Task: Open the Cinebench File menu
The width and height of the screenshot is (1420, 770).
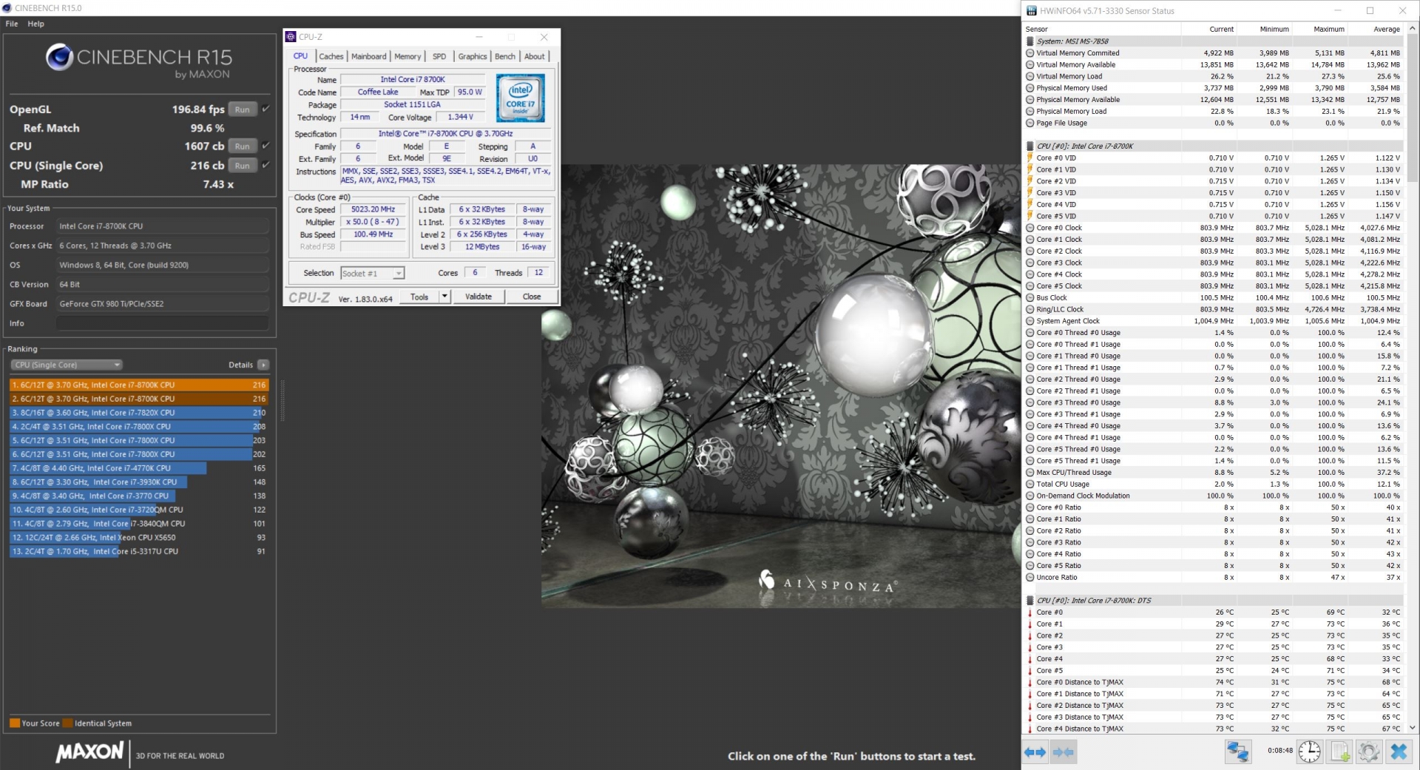Action: click(x=12, y=24)
